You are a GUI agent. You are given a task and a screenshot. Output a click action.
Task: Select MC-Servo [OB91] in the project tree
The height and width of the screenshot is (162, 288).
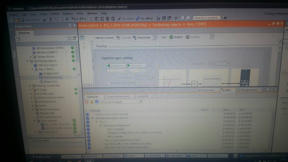47,52
